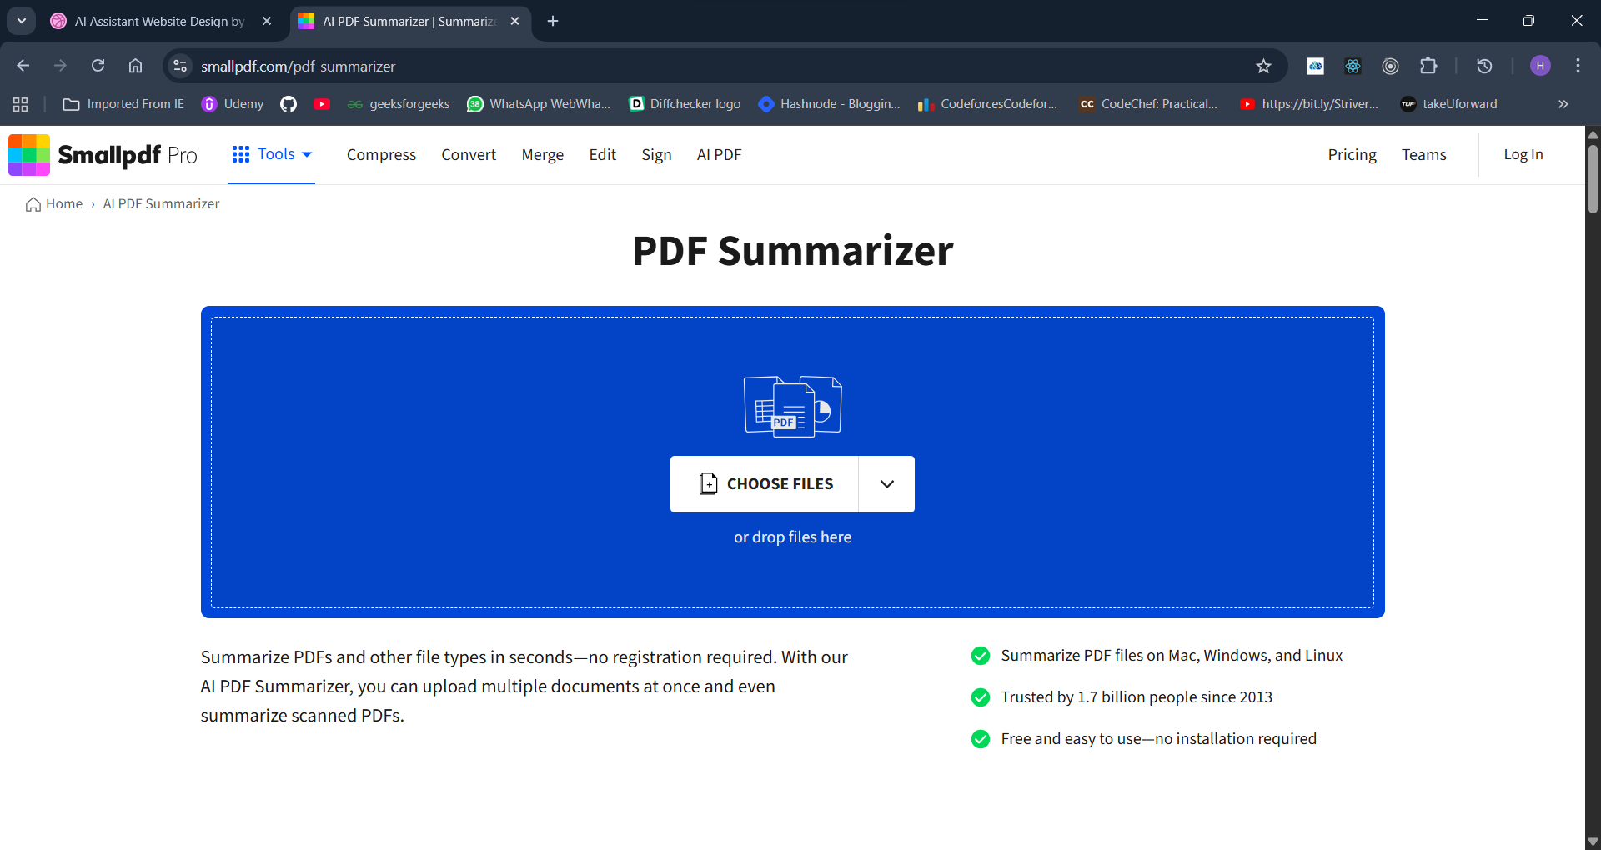
Task: Close the AI PDF Summarizer tab
Action: [x=514, y=22]
